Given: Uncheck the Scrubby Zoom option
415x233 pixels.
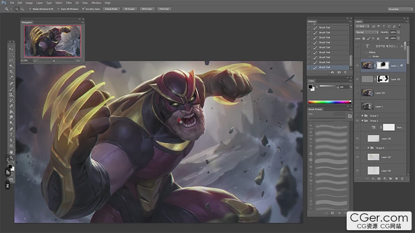Looking at the screenshot, I should coord(84,9).
